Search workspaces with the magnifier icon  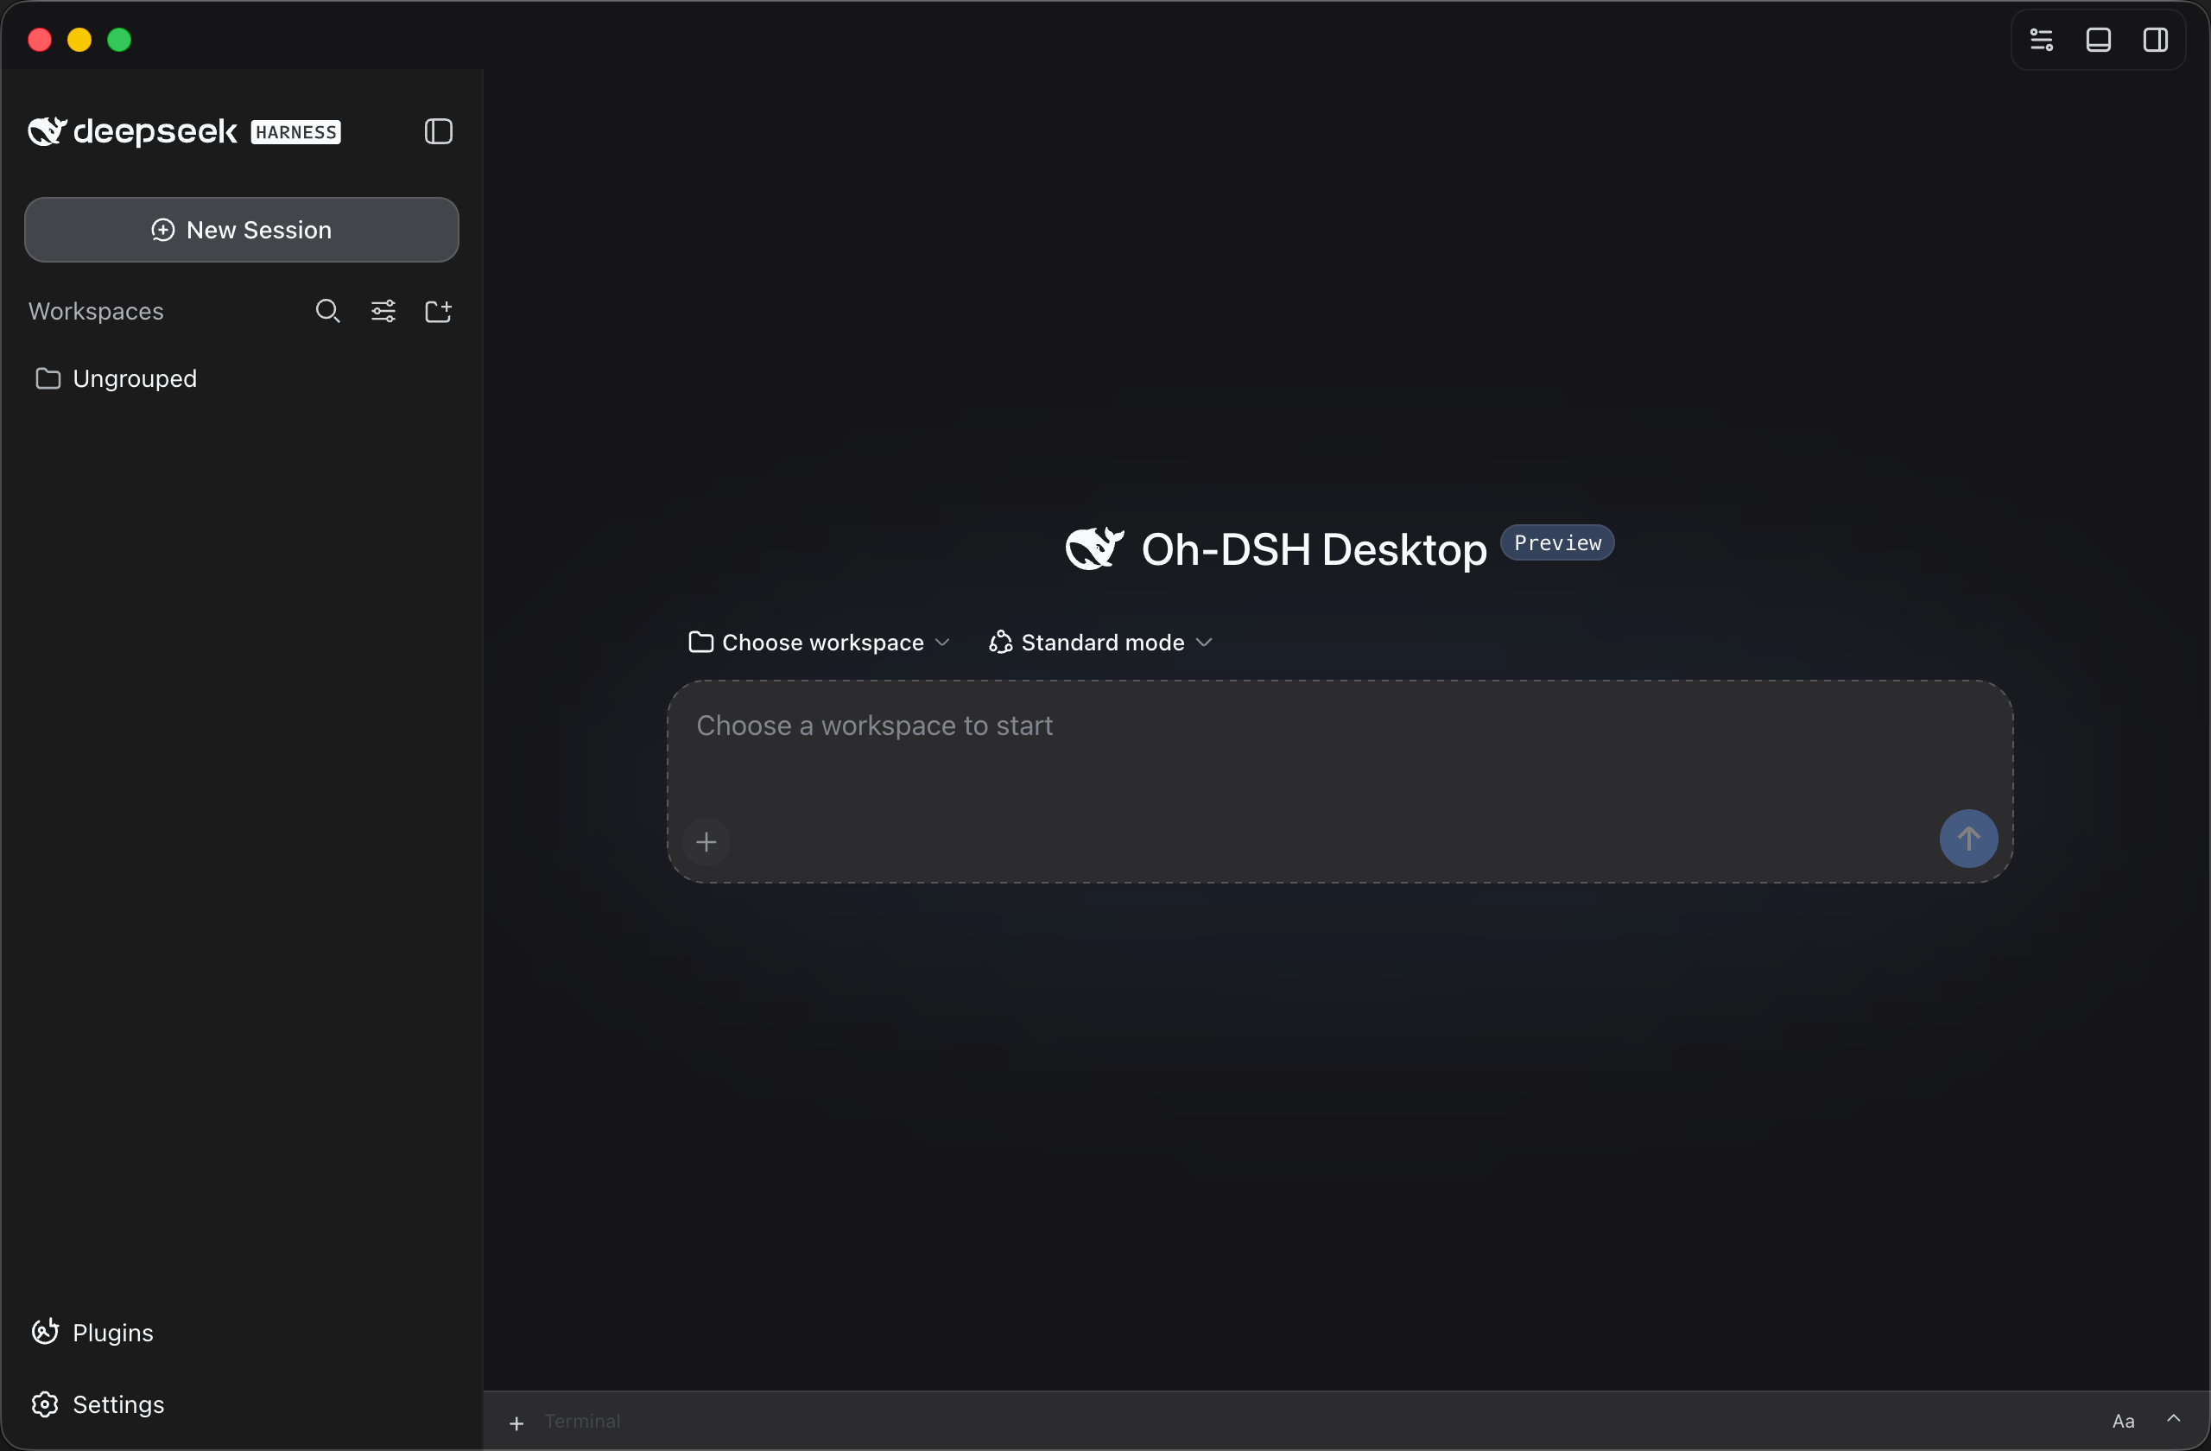pos(328,311)
